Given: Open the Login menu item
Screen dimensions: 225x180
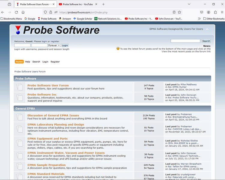Looking at the screenshot, I should coord(45,62).
